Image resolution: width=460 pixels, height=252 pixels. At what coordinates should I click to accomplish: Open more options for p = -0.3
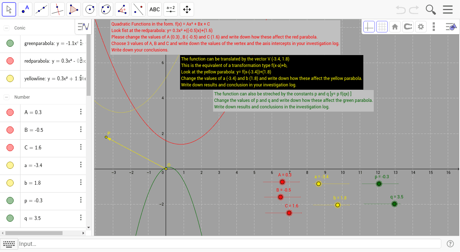81,200
